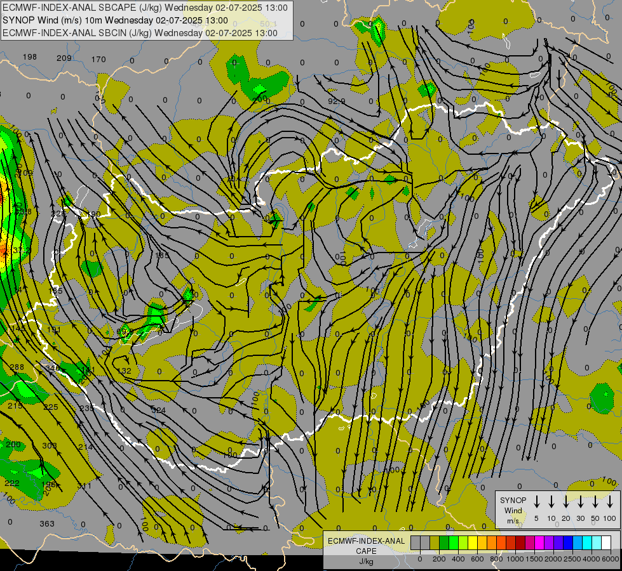Click the 'ECMWF-INDEX-ANAL CAPE' legend label

[x=366, y=546]
